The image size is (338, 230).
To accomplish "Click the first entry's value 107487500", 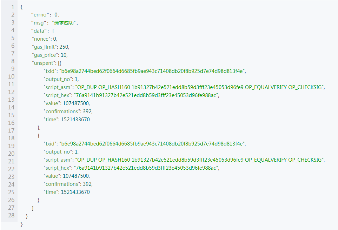I will [x=76, y=103].
